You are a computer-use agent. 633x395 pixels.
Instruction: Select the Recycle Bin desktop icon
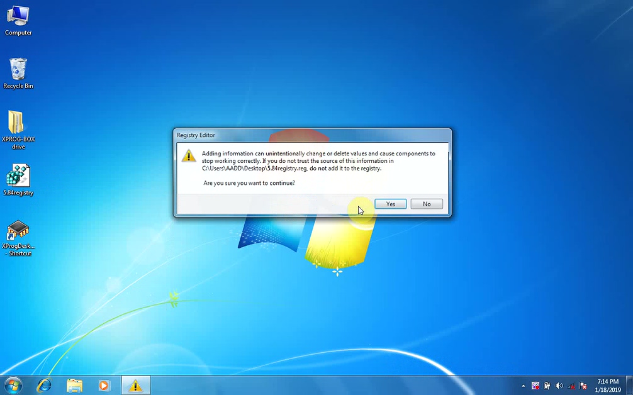tap(18, 73)
